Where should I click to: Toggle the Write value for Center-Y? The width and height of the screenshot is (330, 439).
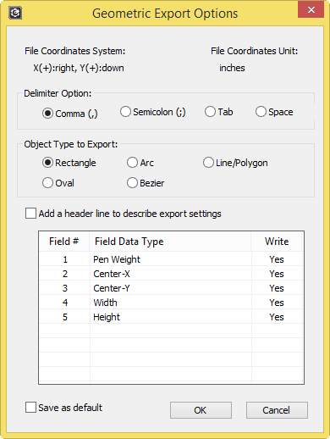[277, 288]
